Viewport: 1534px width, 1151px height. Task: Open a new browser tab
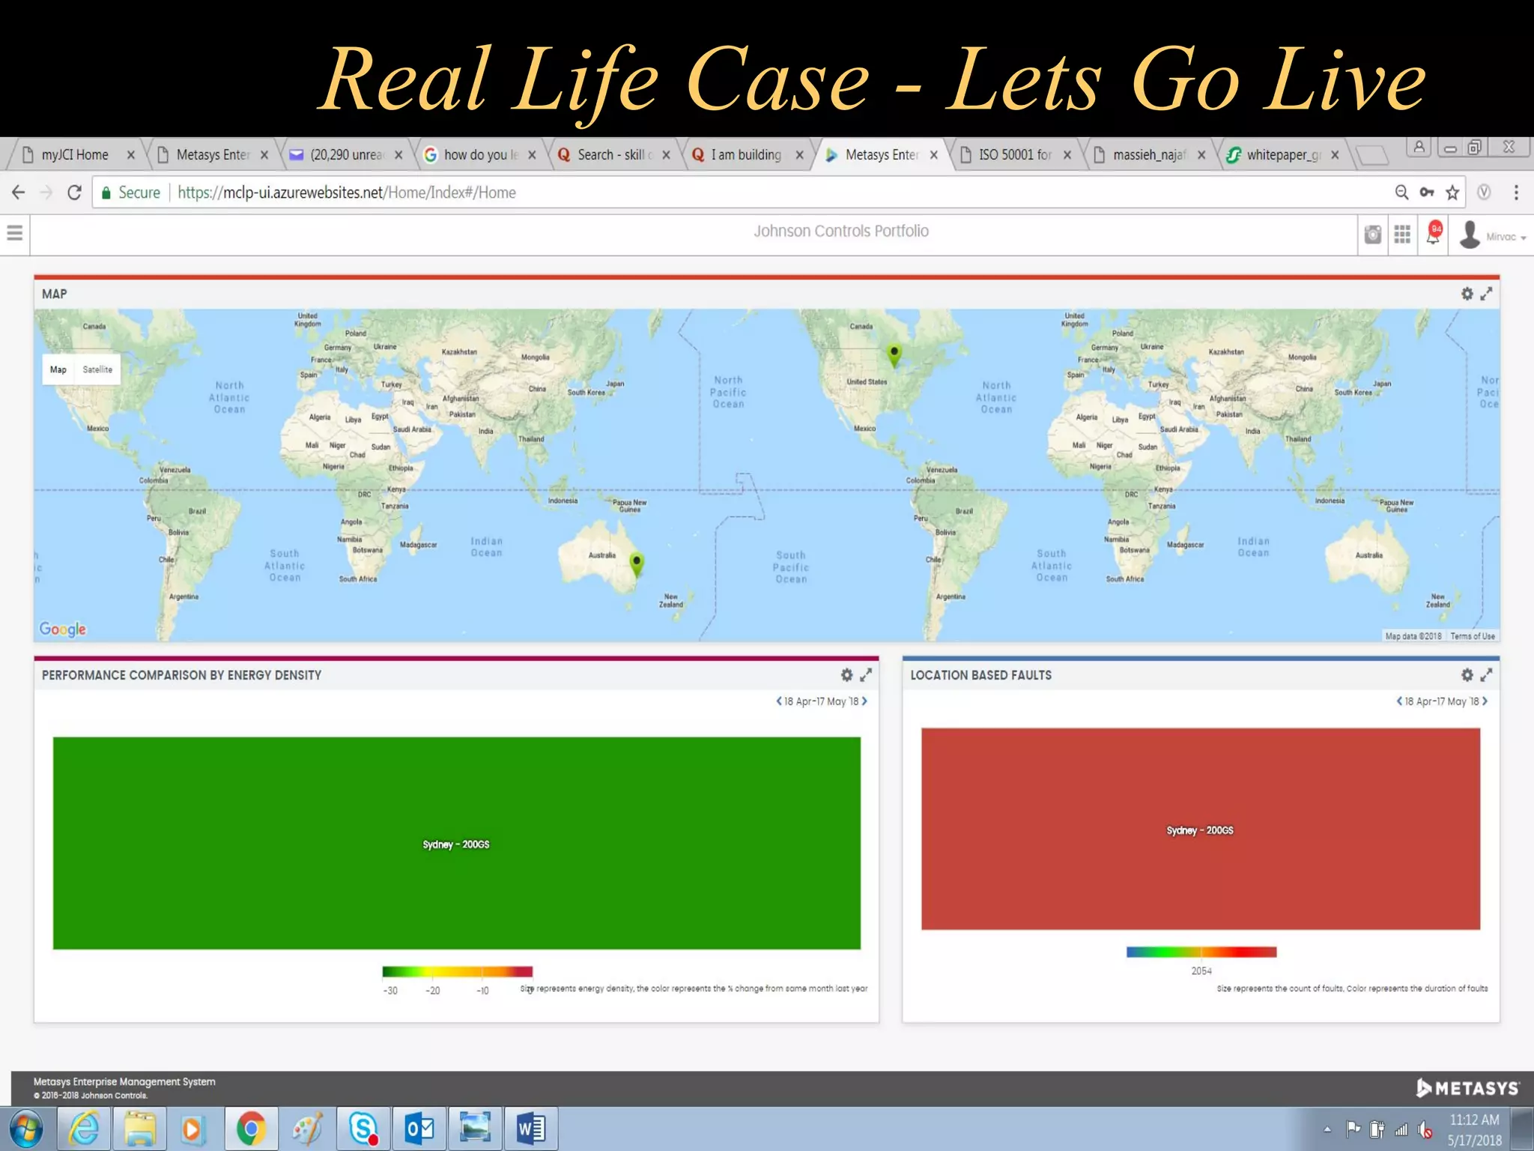click(x=1371, y=155)
